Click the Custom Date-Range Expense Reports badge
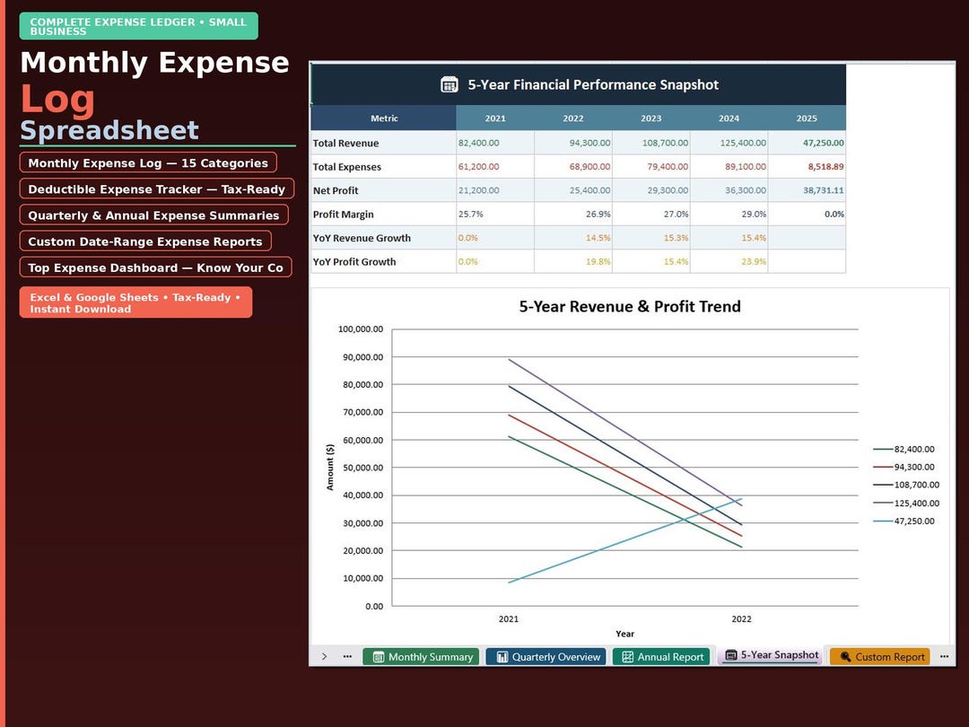The image size is (969, 727). coord(145,241)
